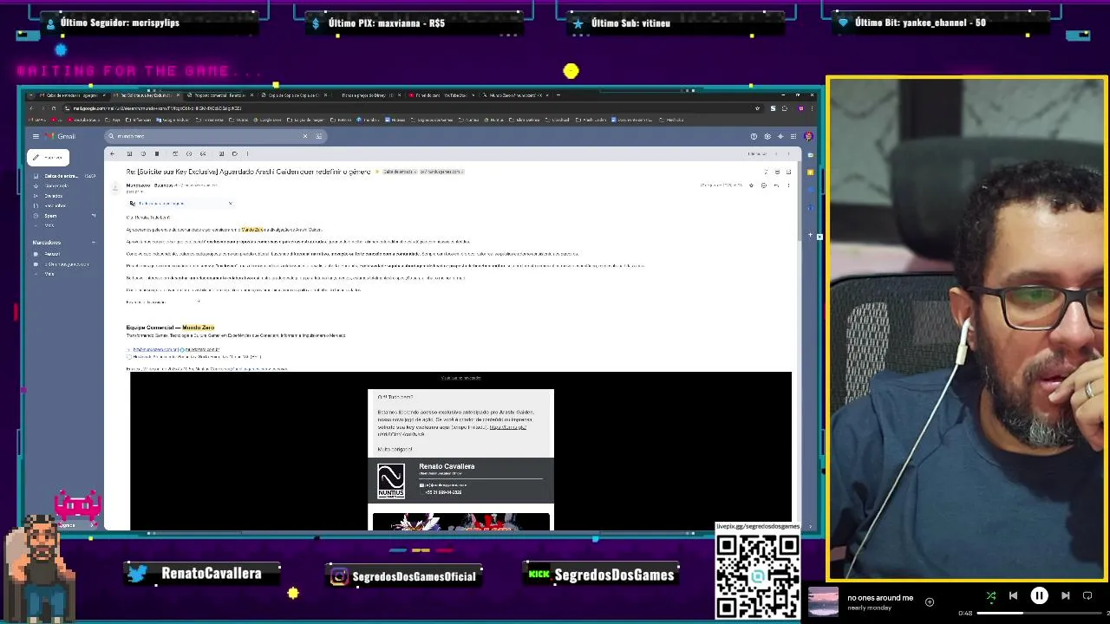The width and height of the screenshot is (1110, 624).
Task: Show the next email conversation
Action: tap(788, 153)
